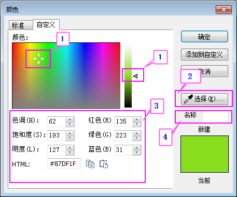Click 添加到自定义 button

pos(204,55)
